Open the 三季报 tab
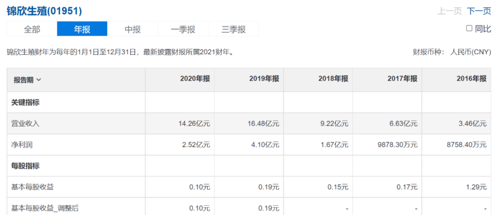This screenshot has height=215, width=501. coord(233,29)
